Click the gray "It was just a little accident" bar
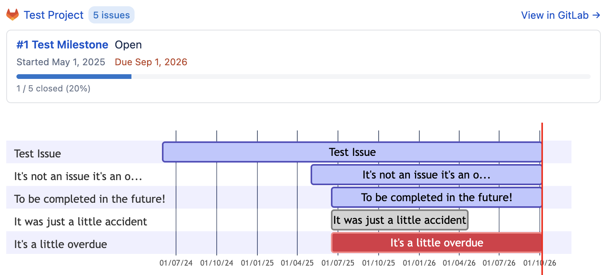611x275 pixels. click(x=399, y=220)
